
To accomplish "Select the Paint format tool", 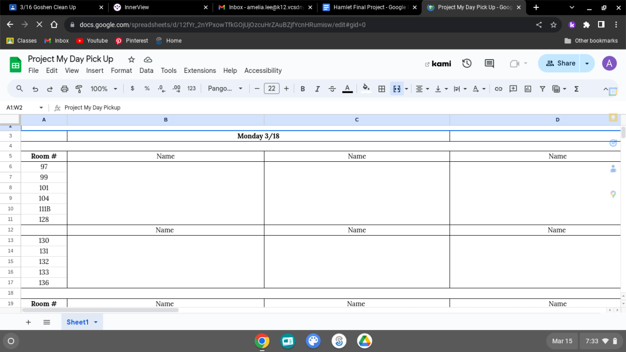I will tap(79, 89).
